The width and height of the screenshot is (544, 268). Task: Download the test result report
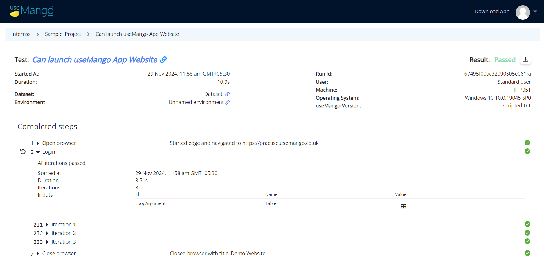click(x=525, y=60)
